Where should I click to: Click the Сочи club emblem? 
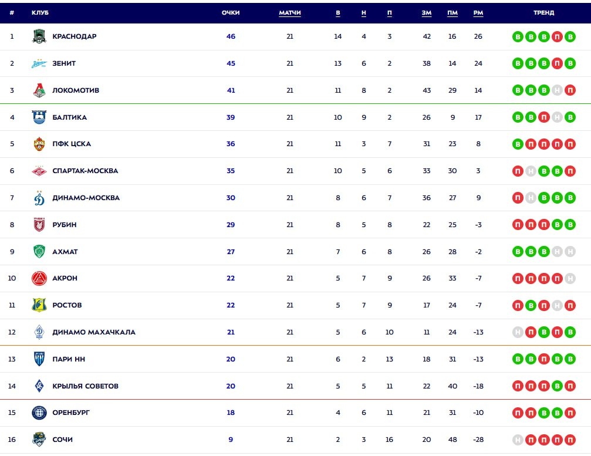tap(39, 440)
